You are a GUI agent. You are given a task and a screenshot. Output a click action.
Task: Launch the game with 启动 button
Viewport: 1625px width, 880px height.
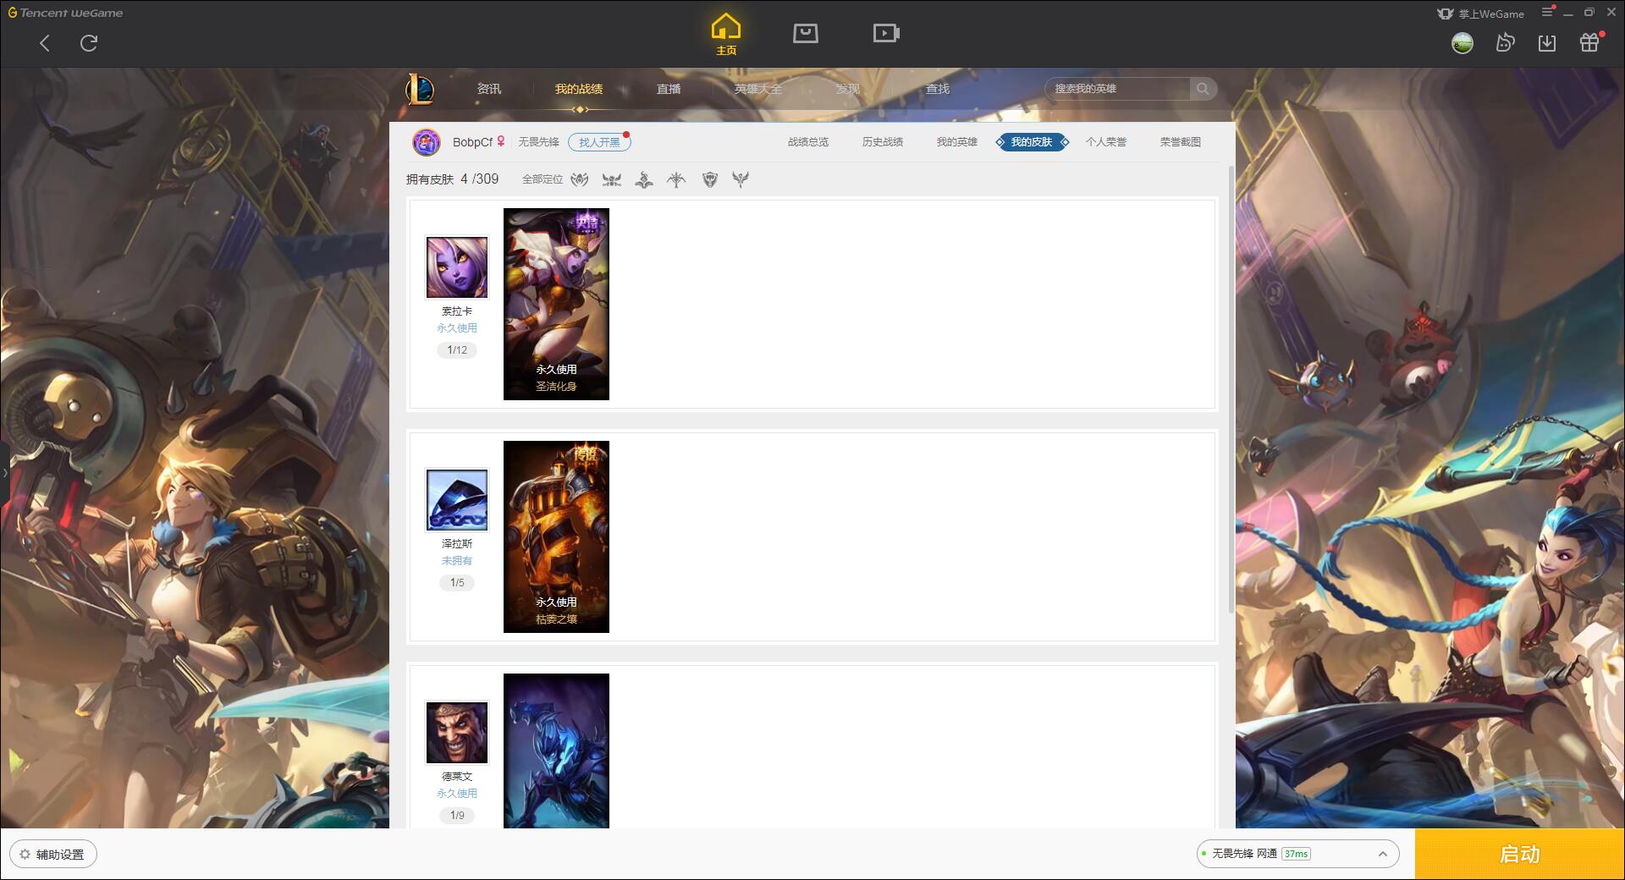point(1519,855)
